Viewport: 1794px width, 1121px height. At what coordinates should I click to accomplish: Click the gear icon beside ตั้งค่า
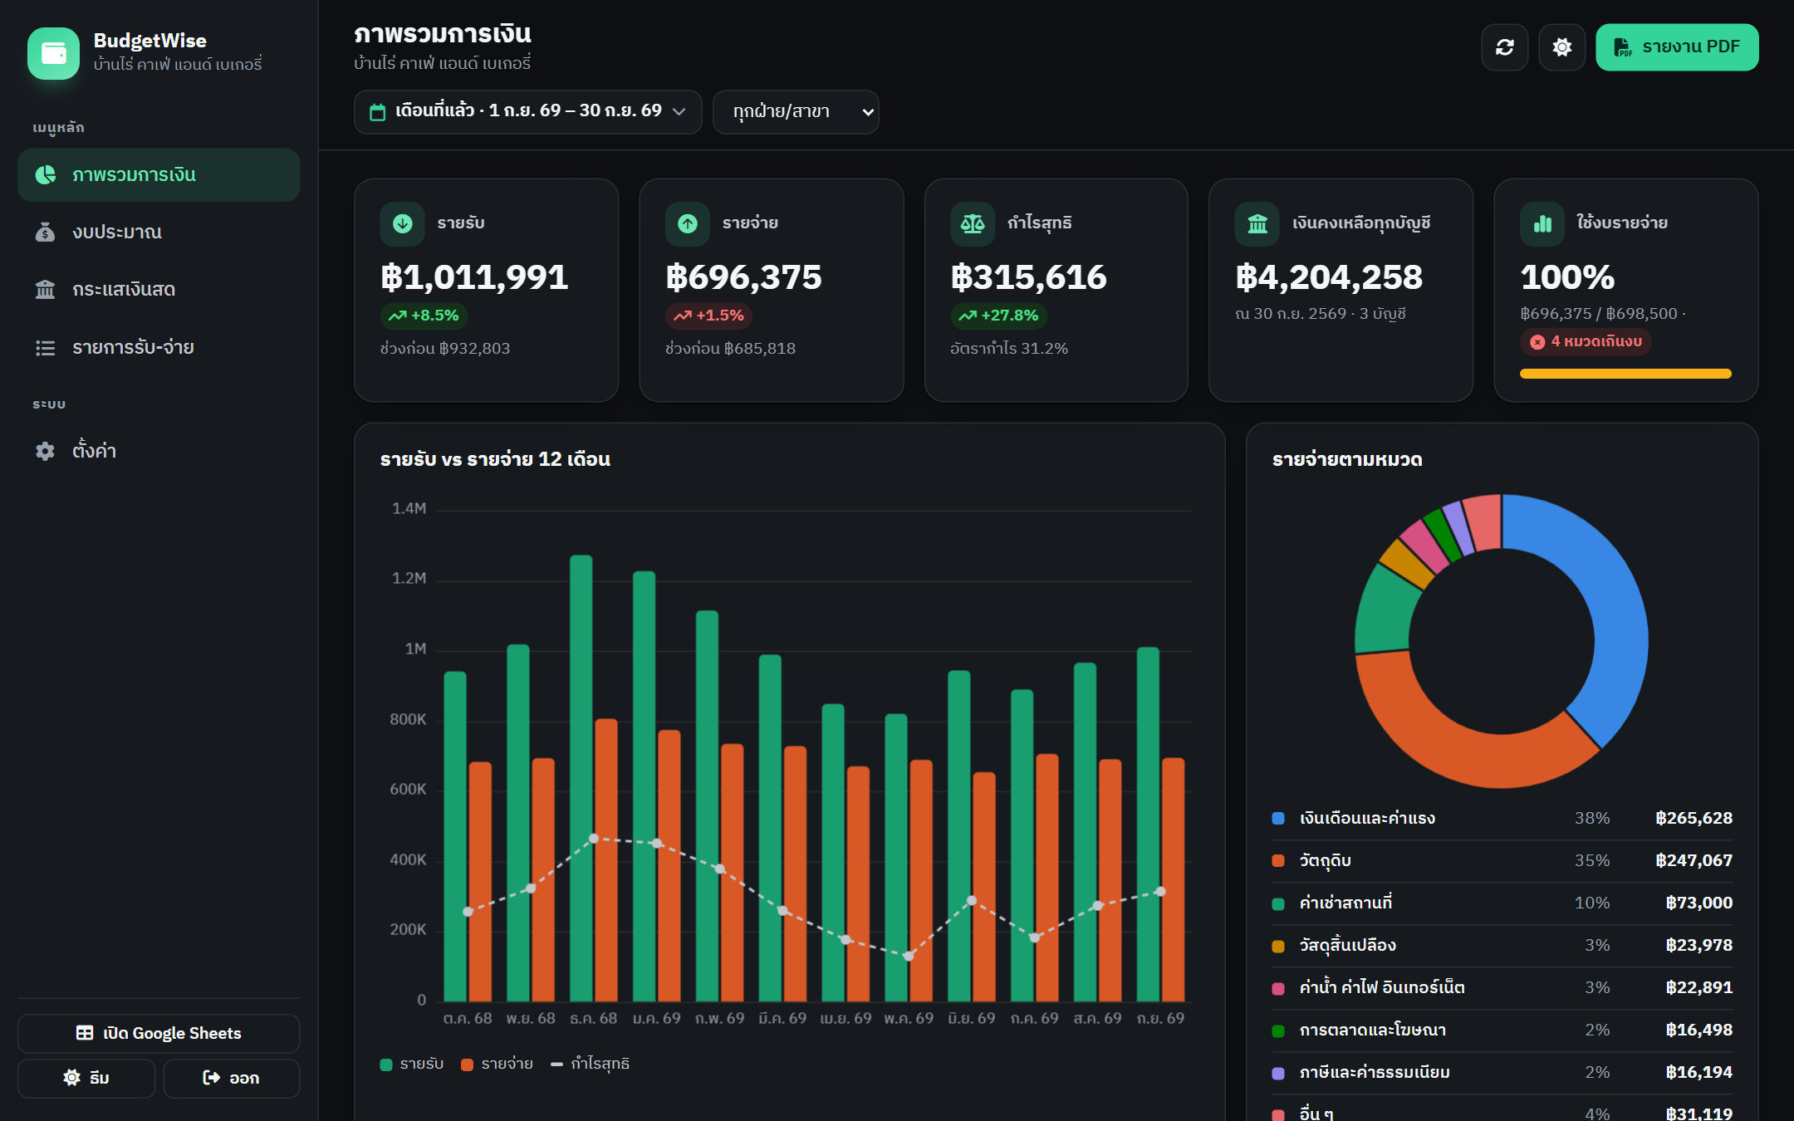point(46,451)
